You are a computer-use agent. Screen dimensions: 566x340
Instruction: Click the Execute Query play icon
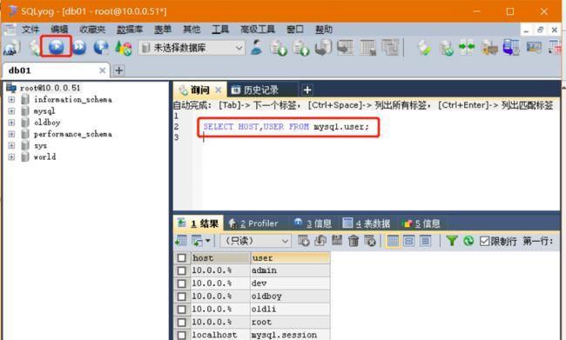tap(57, 47)
